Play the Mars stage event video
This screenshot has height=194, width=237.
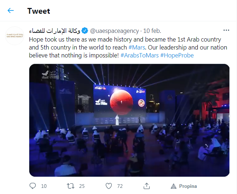pyautogui.click(x=129, y=120)
